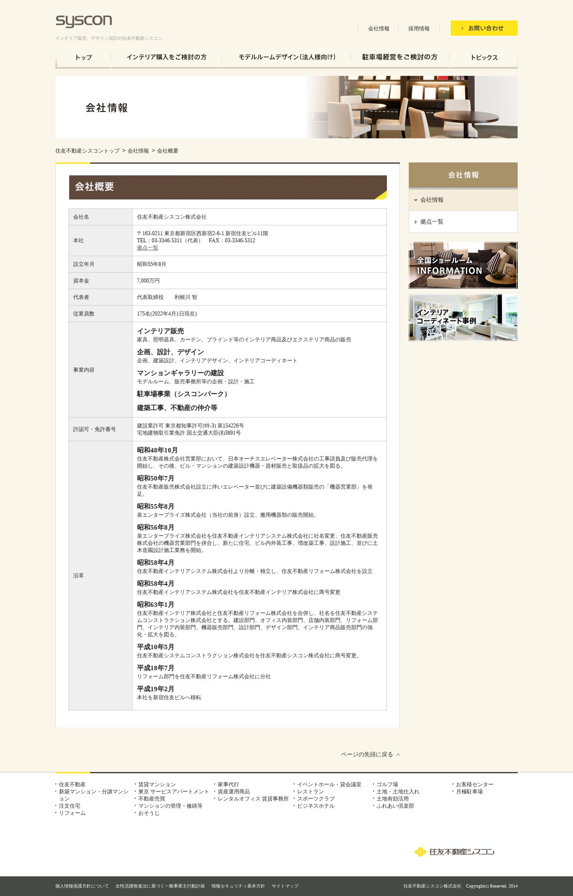Open インテリアコーディネート事例 banner
This screenshot has height=896, width=573.
pyautogui.click(x=463, y=318)
